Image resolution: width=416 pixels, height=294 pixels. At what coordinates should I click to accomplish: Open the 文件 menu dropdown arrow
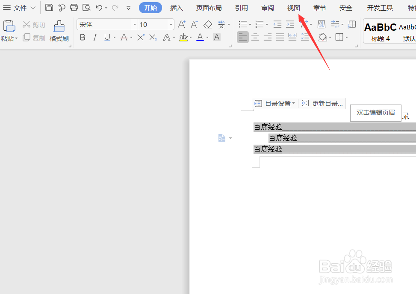pos(33,8)
